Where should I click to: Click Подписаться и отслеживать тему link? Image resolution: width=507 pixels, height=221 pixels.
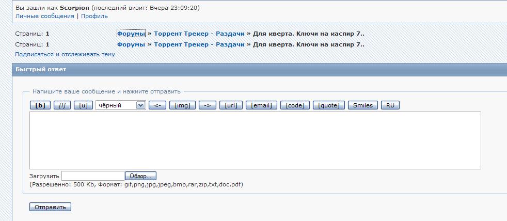point(65,54)
